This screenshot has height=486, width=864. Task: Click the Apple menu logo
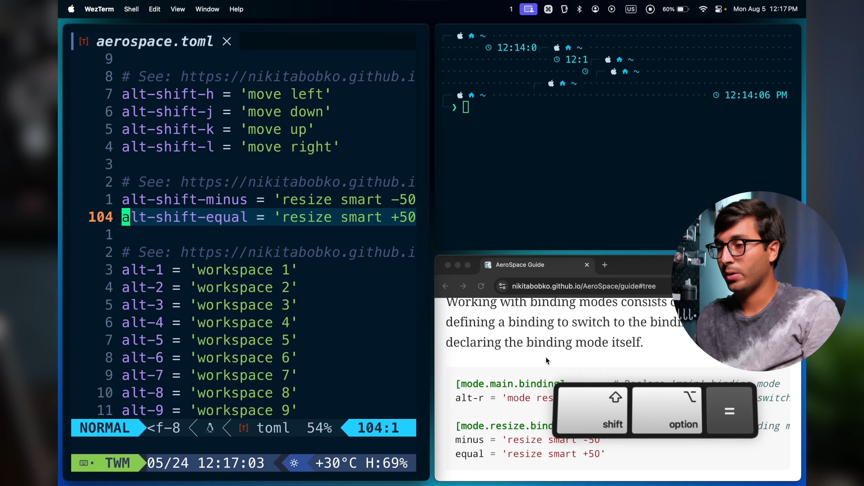pyautogui.click(x=71, y=9)
